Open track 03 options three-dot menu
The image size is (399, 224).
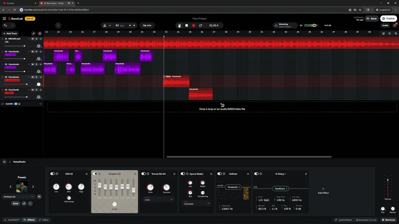click(29, 64)
